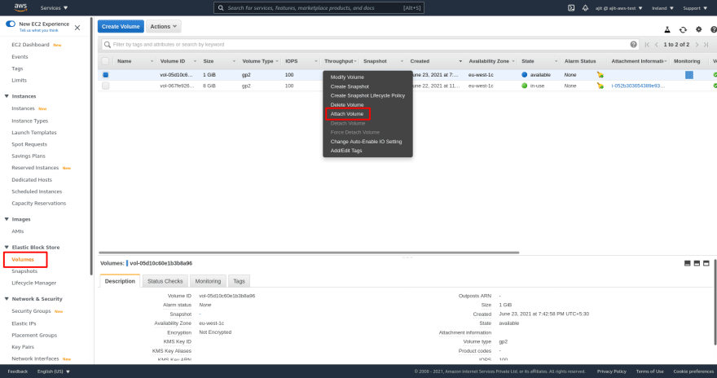Click the sidebar vertical scrollbar
This screenshot has width=717, height=378.
point(91,147)
